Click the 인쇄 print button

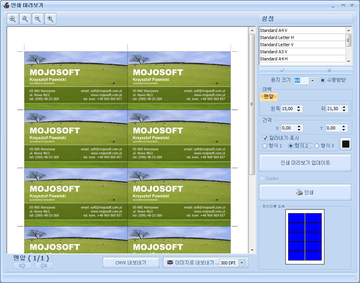click(x=306, y=192)
